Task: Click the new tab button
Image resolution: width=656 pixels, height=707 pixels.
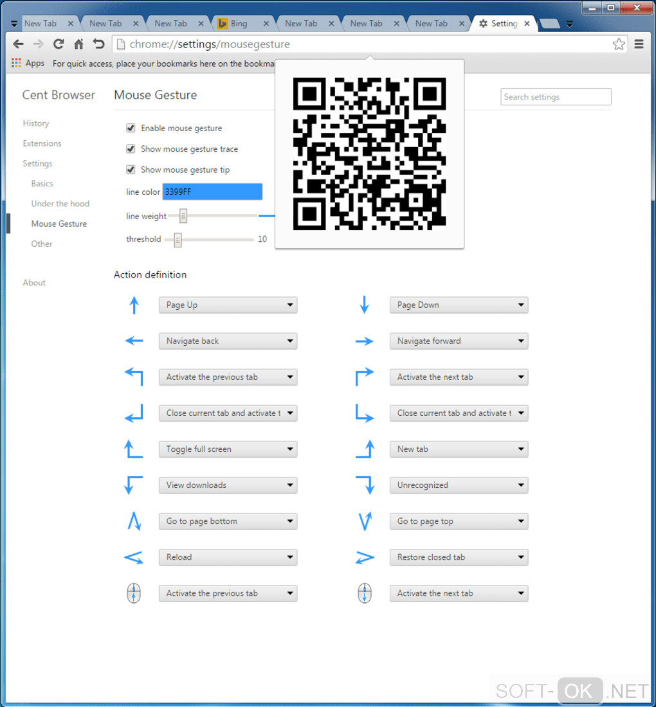Action: coord(549,23)
